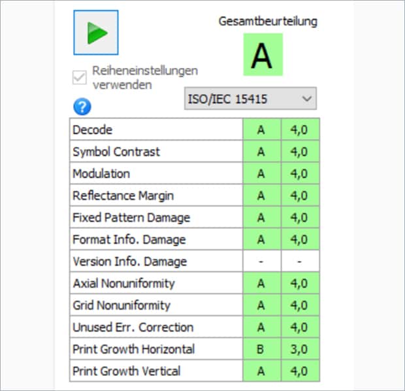Screen dimensions: 405x391
Task: Click the Version Info. Damage label
Action: pos(130,262)
